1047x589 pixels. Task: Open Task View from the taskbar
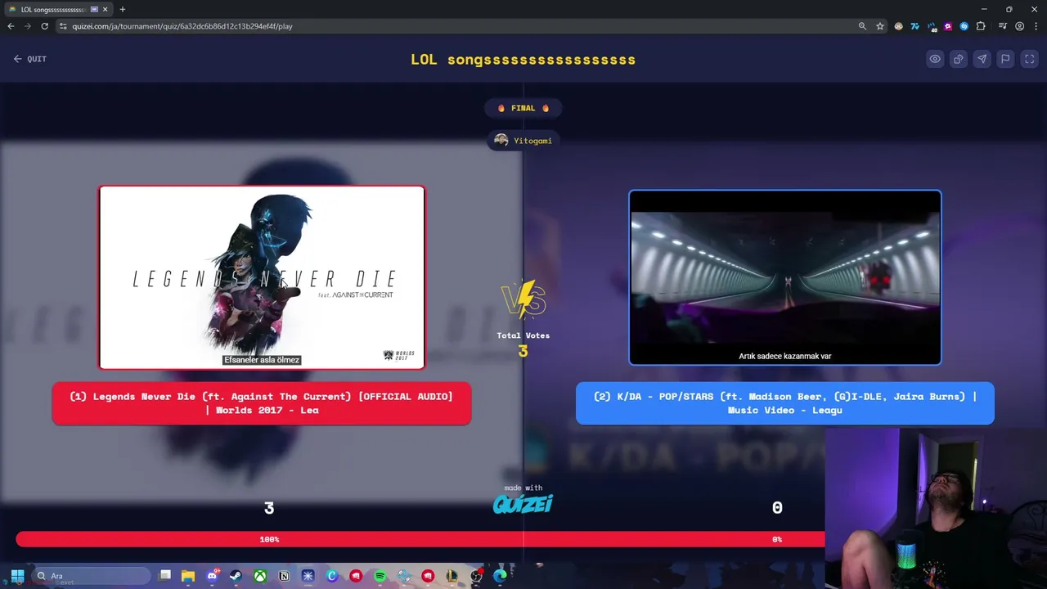(165, 576)
